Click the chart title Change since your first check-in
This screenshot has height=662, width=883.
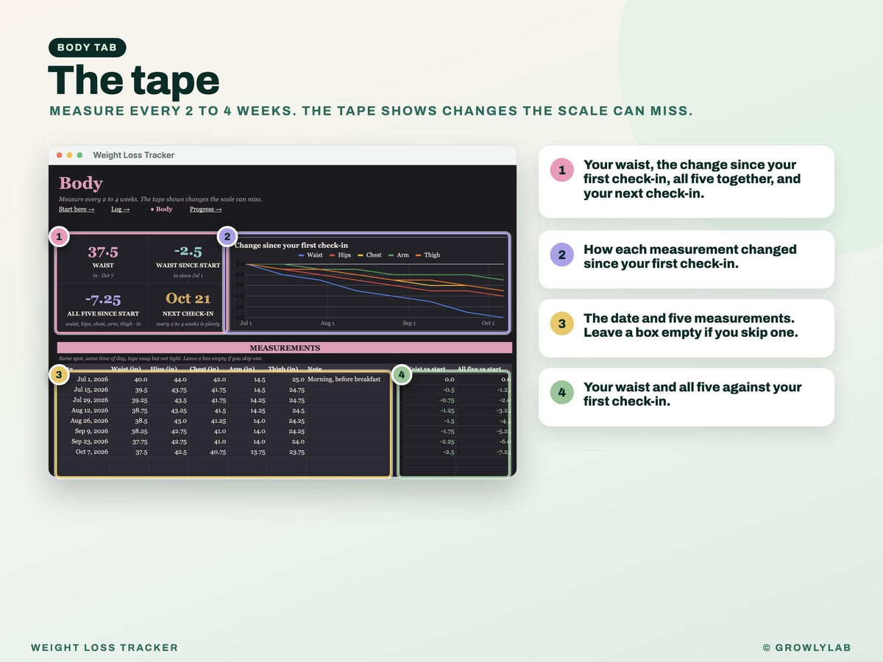(x=291, y=245)
